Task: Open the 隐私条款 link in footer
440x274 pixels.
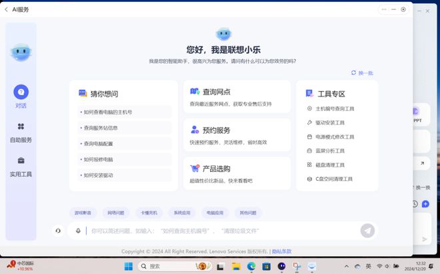Action: pyautogui.click(x=282, y=251)
